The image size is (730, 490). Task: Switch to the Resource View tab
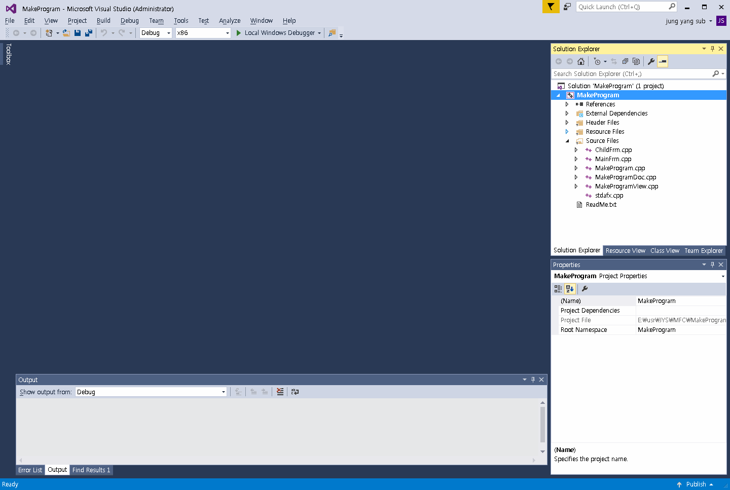(x=626, y=251)
